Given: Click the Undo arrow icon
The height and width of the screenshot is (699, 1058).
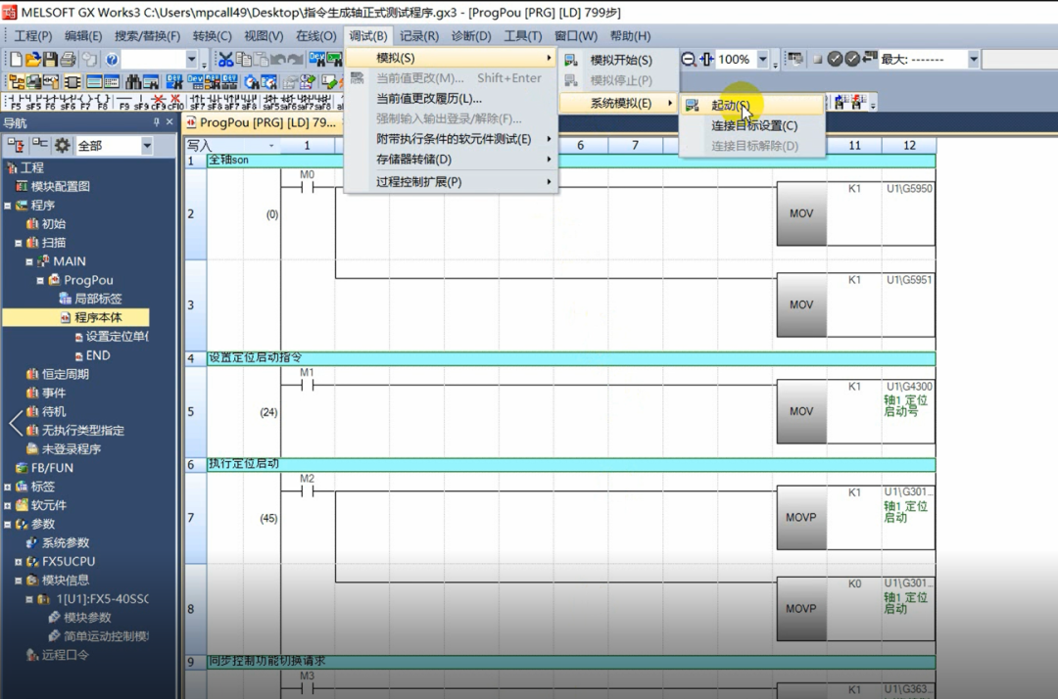Looking at the screenshot, I should (x=278, y=60).
